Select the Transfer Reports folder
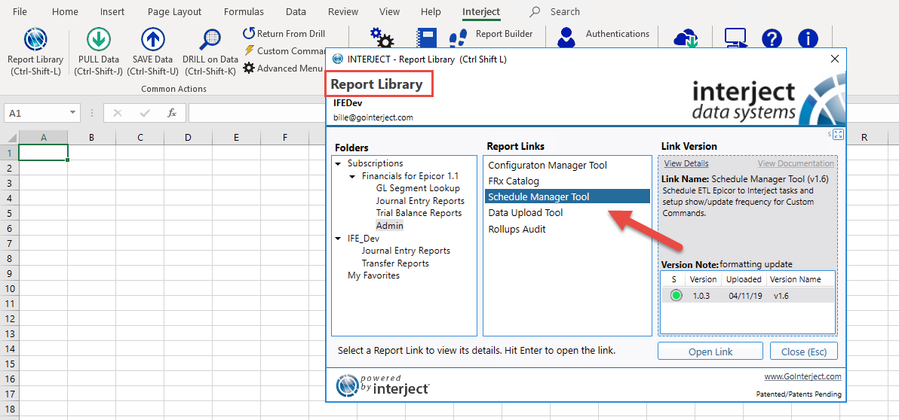The height and width of the screenshot is (420, 899). click(396, 263)
